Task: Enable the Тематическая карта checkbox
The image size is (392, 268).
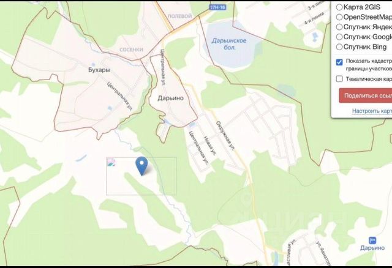Action: [x=339, y=79]
